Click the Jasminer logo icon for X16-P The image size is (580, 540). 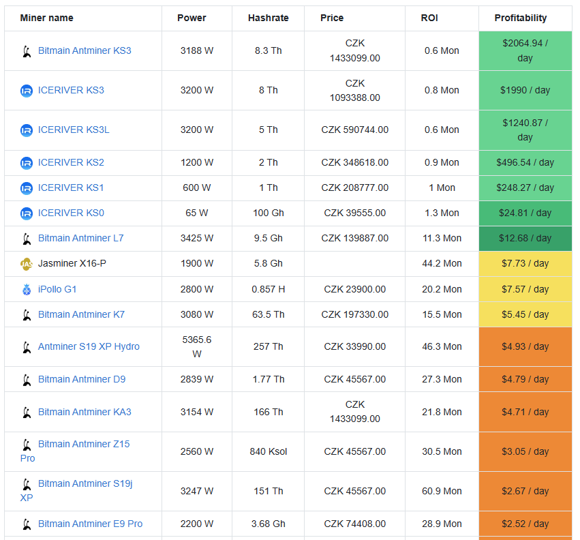(x=27, y=264)
